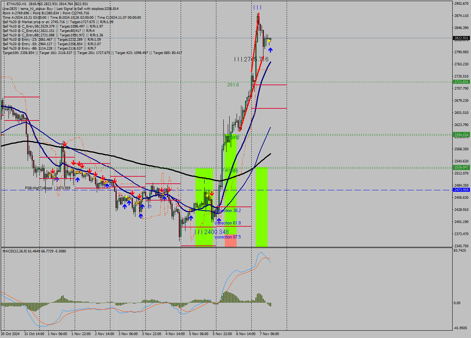Click the green 2721.831 price tag
471x338 pixels.
click(x=461, y=82)
